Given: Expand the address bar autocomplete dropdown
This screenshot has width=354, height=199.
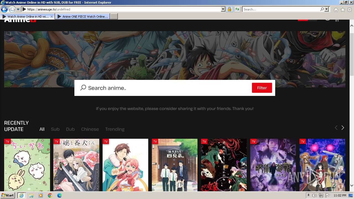Looking at the screenshot, I should pyautogui.click(x=223, y=9).
